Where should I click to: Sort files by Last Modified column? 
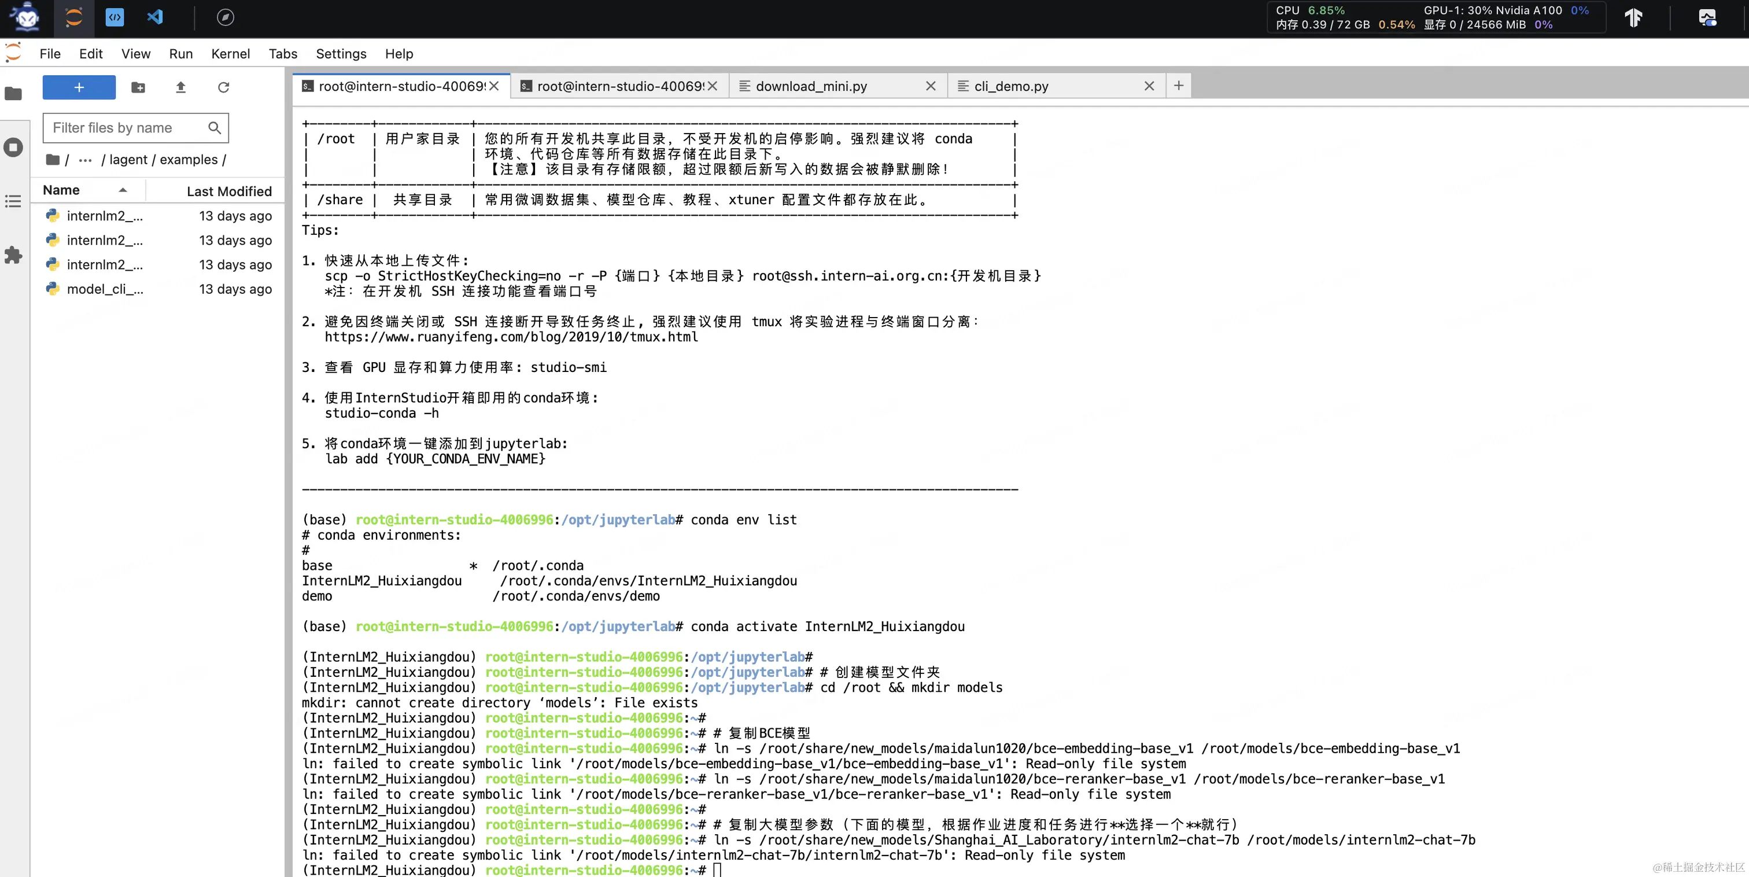(229, 191)
